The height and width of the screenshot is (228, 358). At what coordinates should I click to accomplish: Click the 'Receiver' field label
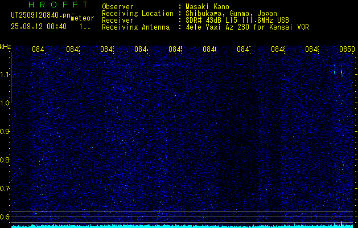pos(118,21)
